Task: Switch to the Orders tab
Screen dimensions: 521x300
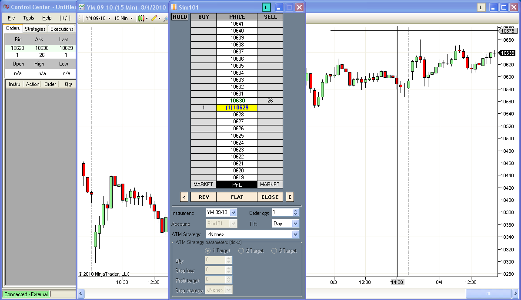Action: [x=13, y=29]
